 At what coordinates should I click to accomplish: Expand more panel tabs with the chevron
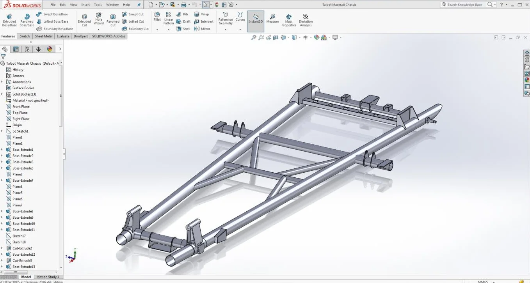tap(60, 49)
